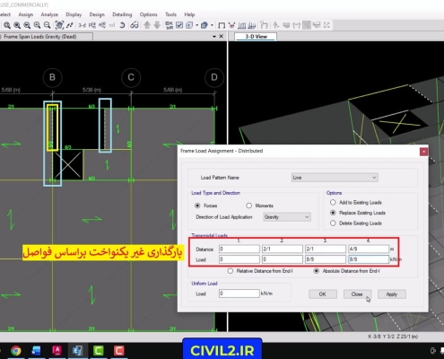
Task: Open the Detailing menu
Action: pos(122,14)
